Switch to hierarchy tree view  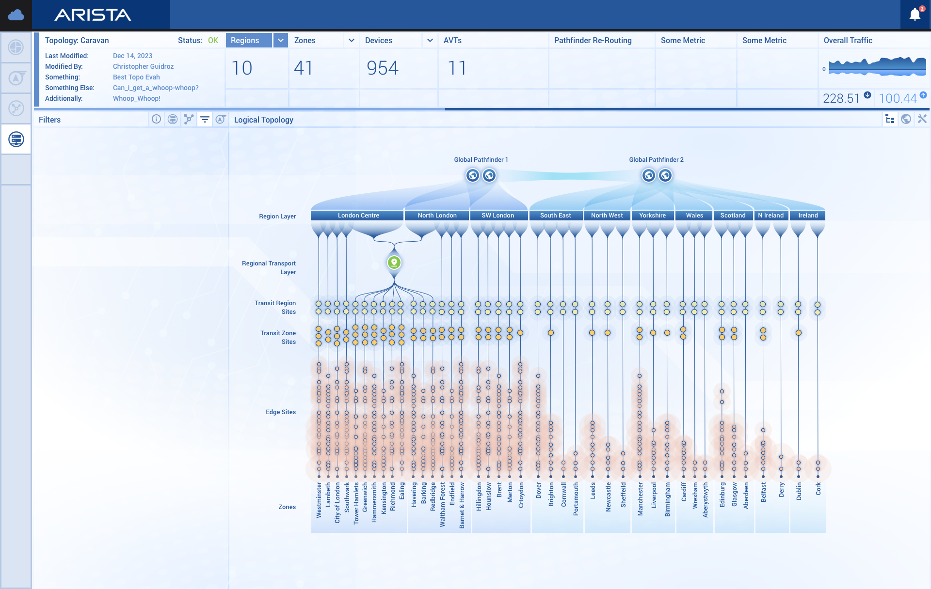tap(890, 119)
